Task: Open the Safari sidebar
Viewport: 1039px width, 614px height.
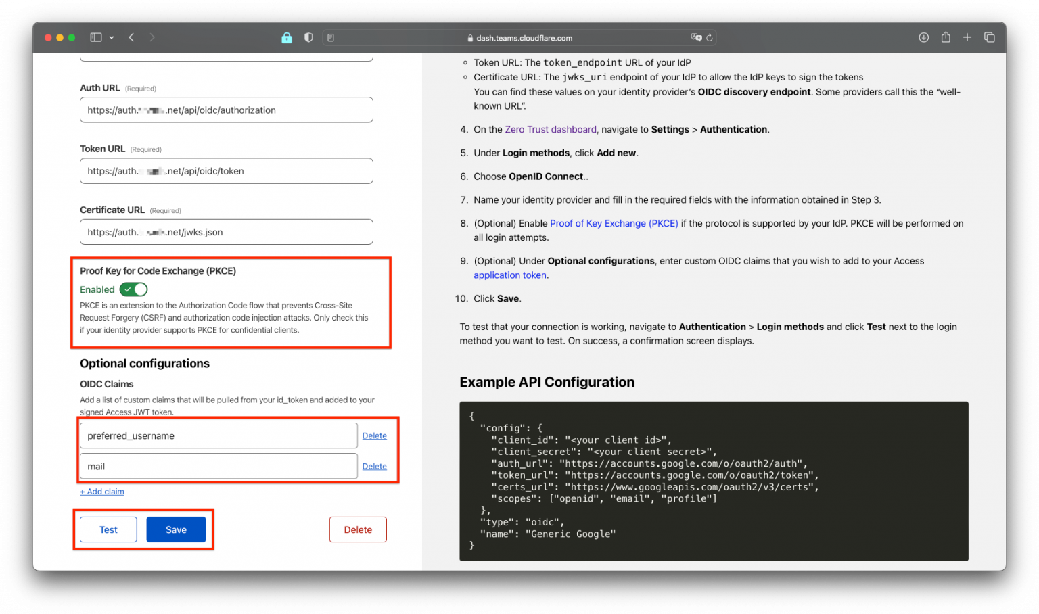Action: point(95,37)
